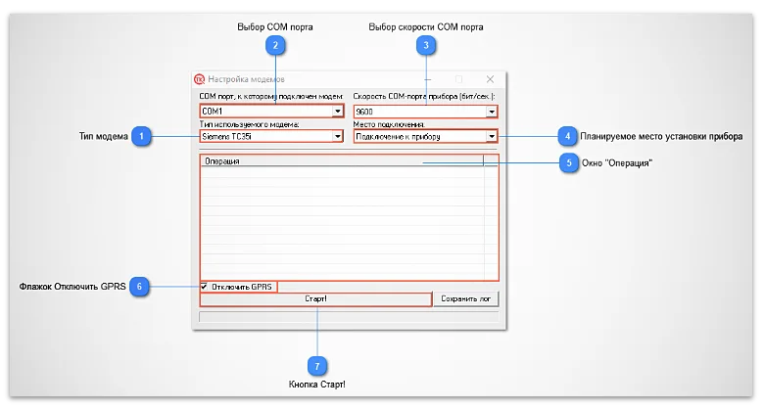Expand the 9600 port speed dropdown
Screen dimensions: 764x409
point(491,112)
